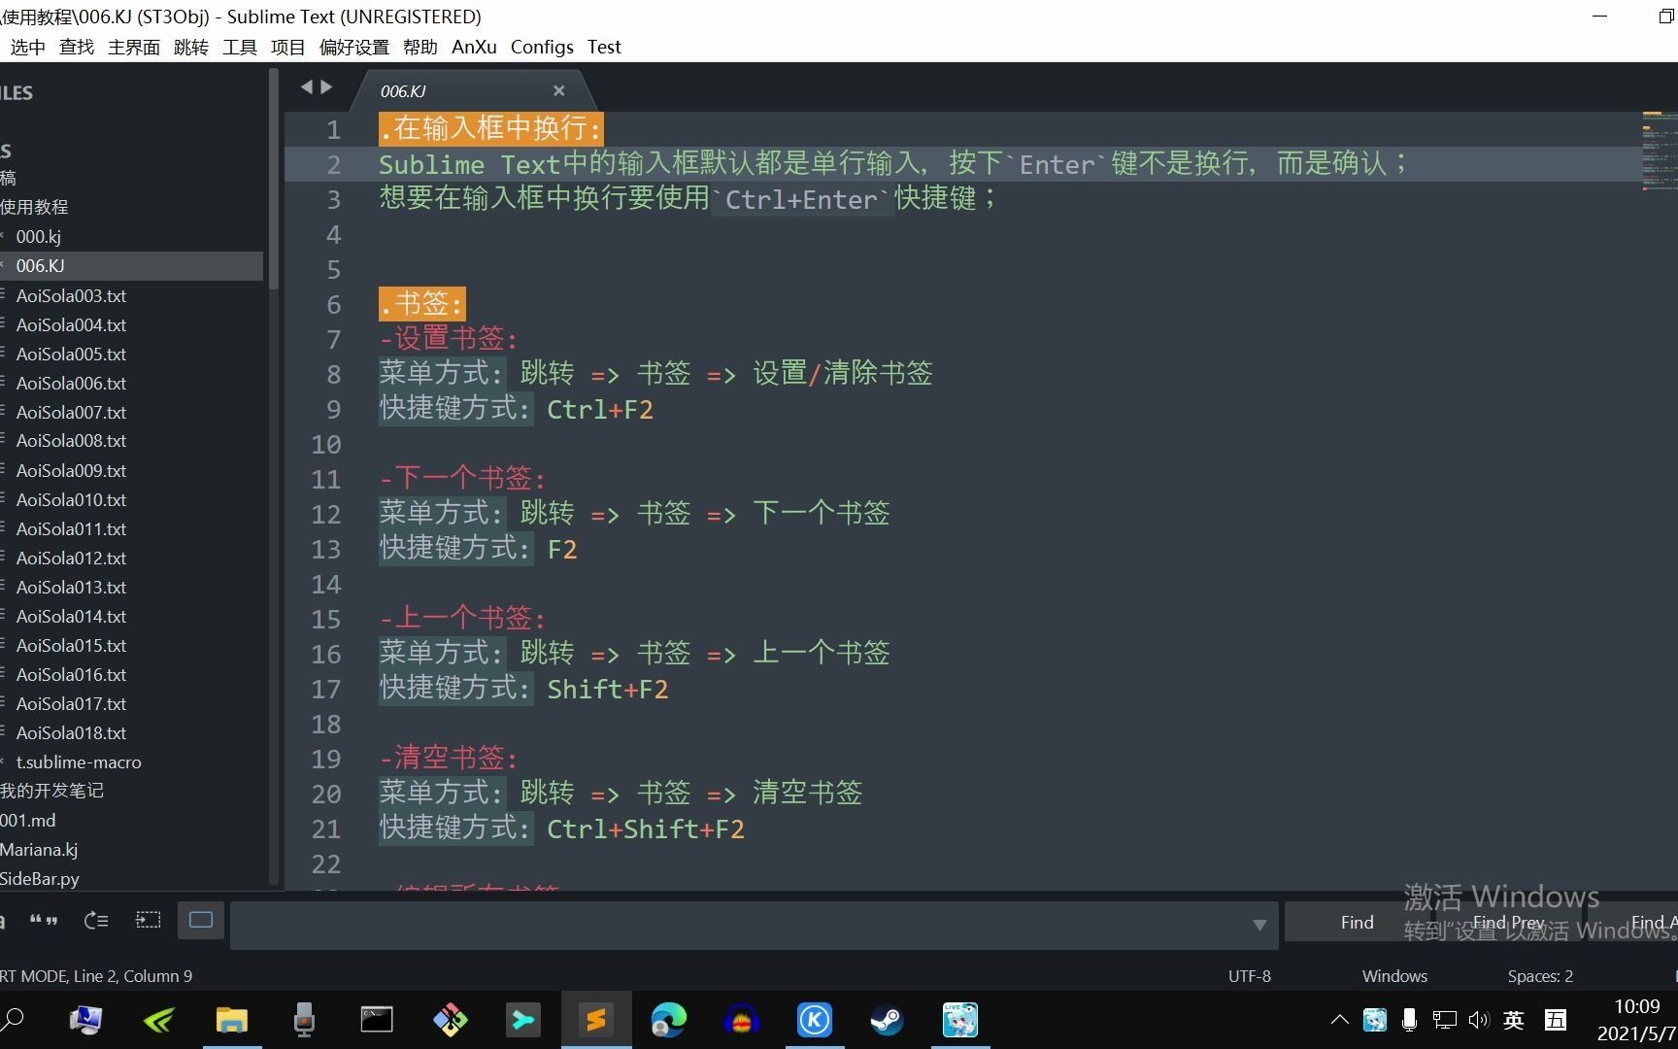
Task: Open AoiSola010.txt in the sidebar
Action: [x=131, y=499]
